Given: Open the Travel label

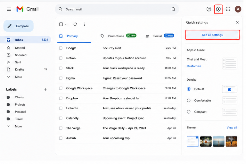Looking at the screenshot, I should click(x=19, y=119).
